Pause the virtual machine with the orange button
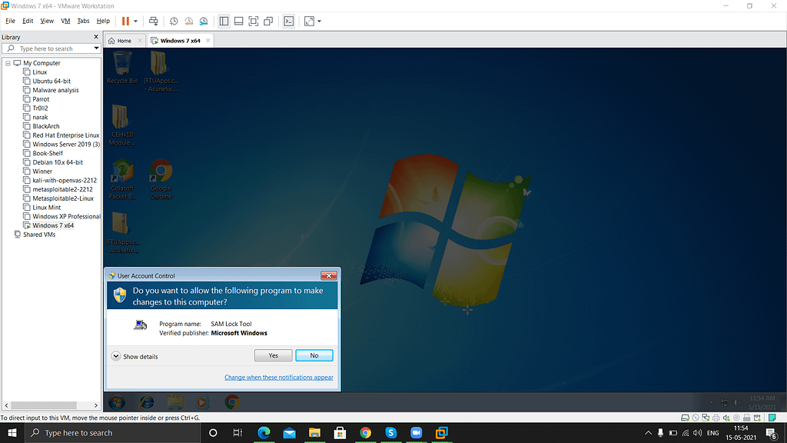The image size is (787, 443). tap(125, 21)
